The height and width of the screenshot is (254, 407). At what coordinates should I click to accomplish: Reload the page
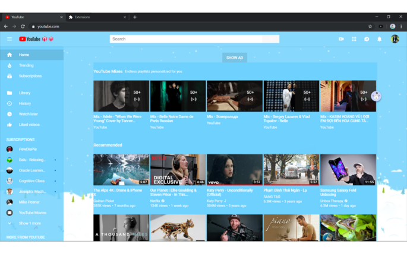click(x=23, y=26)
